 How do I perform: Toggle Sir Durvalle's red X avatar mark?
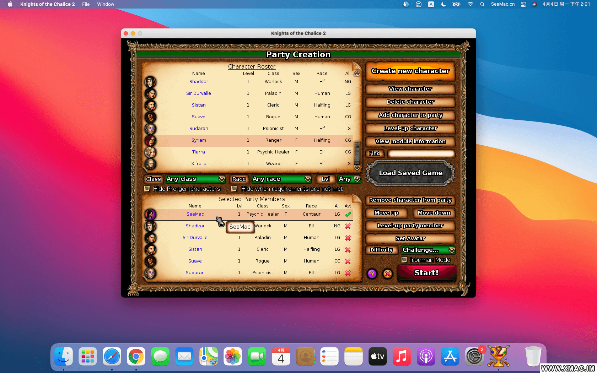[348, 238]
